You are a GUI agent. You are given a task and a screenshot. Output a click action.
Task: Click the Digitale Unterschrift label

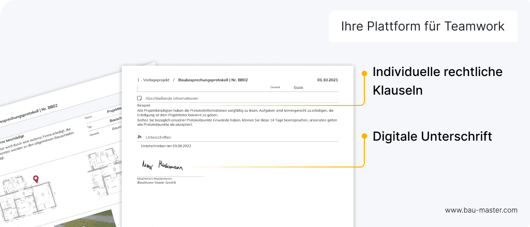[x=432, y=137]
